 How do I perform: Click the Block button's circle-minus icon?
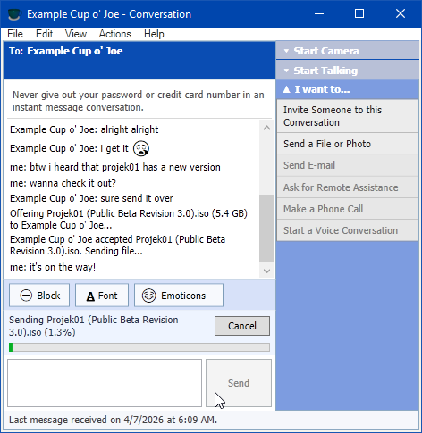pos(26,296)
